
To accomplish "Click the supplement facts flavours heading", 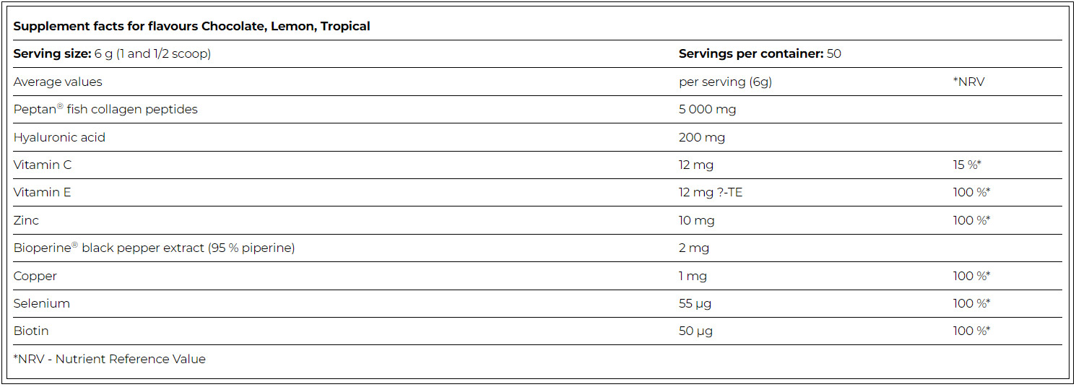I will point(191,26).
